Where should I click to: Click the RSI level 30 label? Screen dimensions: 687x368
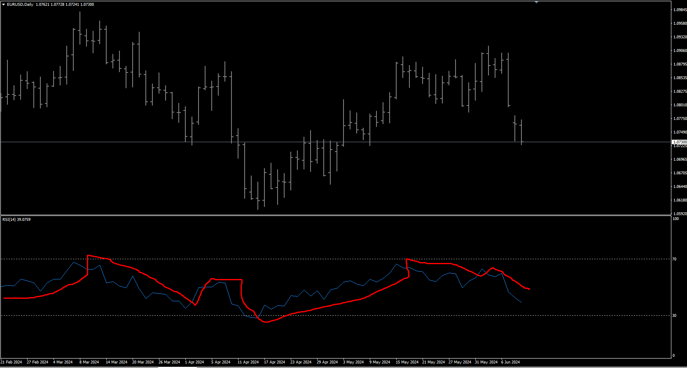[674, 316]
